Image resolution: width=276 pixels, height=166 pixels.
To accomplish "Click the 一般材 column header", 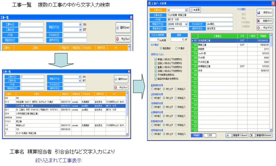I will [x=252, y=36].
